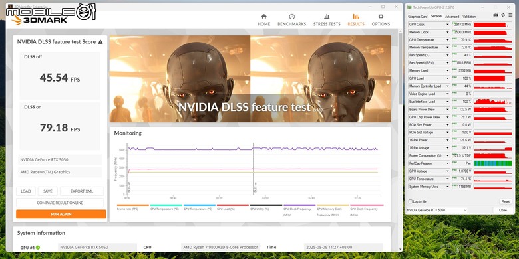
Task: Open the Memory Temperature sensor dropdown
Action: point(448,48)
